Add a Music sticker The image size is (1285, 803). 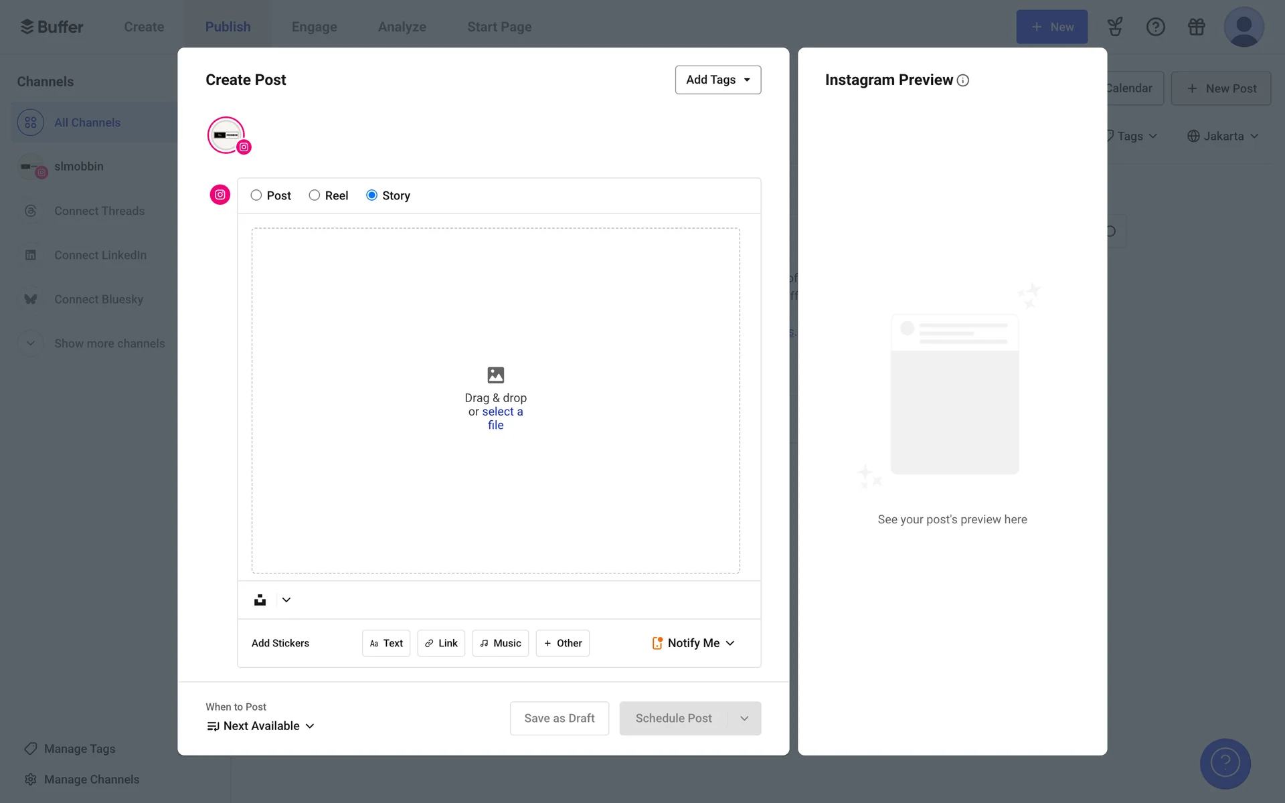(500, 643)
